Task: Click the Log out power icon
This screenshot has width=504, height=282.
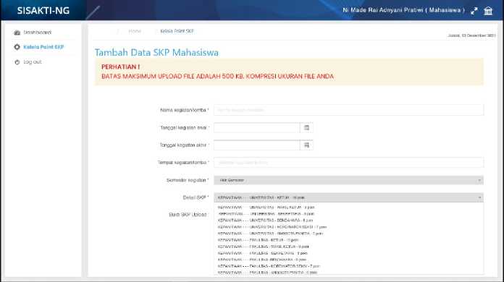Action: point(17,62)
